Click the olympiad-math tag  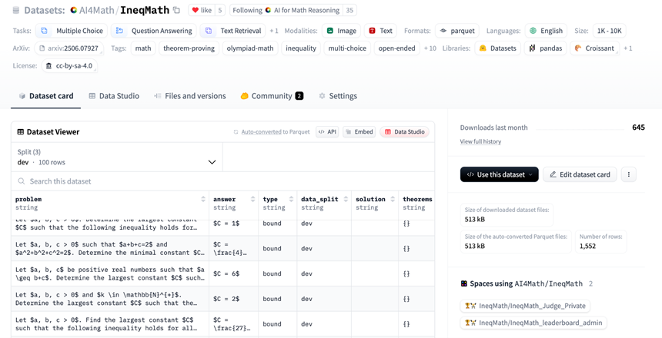click(x=250, y=48)
